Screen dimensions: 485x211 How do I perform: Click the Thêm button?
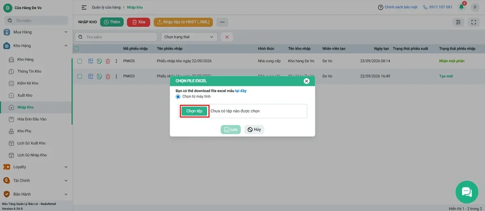pyautogui.click(x=112, y=22)
